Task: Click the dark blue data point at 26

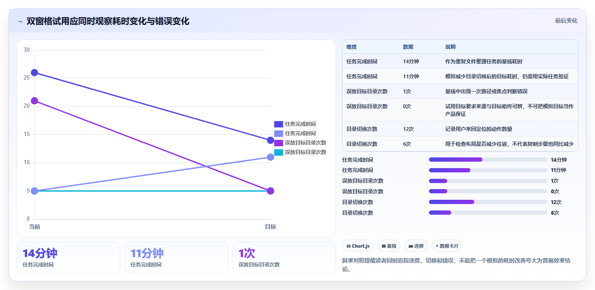Action: point(35,73)
